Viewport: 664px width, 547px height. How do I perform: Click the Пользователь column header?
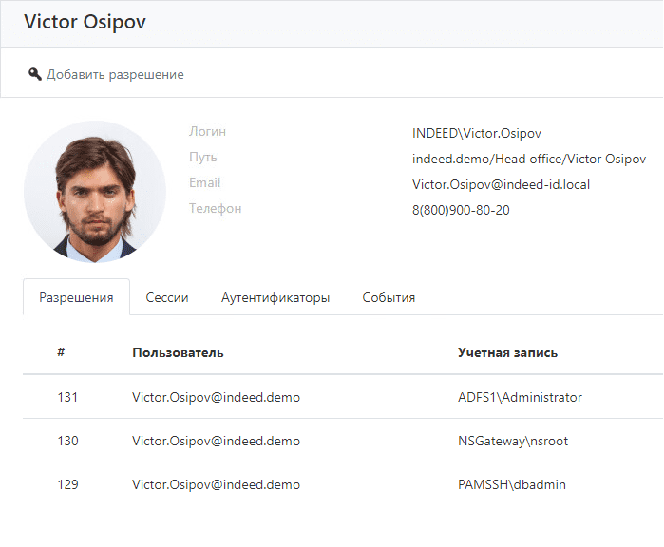tap(178, 352)
